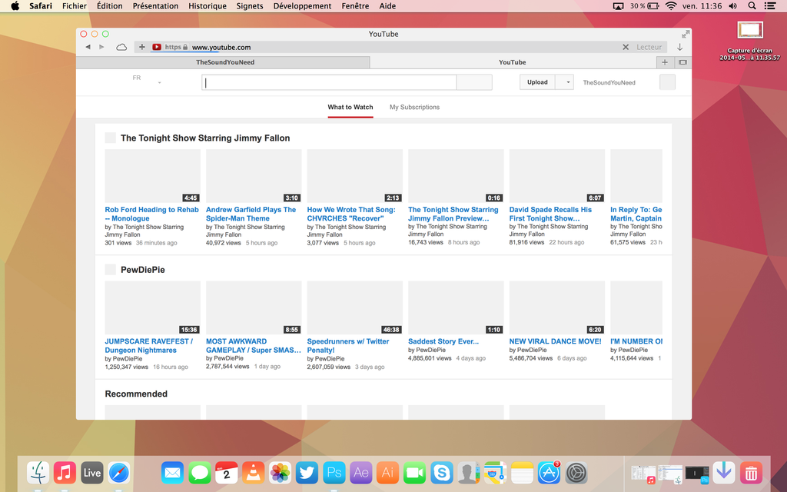Open Andrew Garfield Plays Spider-Man Theme link
Screen dimensions: 787x492
tap(251, 214)
